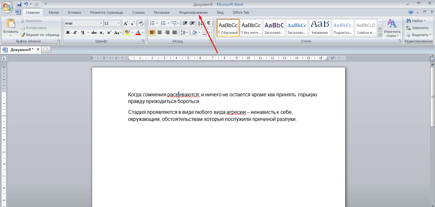Increase font size with Grow Font icon
The width and height of the screenshot is (435, 207).
point(126,23)
